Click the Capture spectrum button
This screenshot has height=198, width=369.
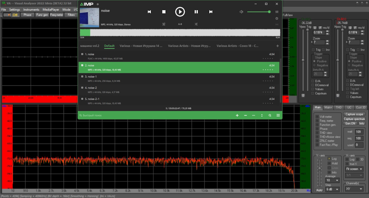click(x=354, y=119)
